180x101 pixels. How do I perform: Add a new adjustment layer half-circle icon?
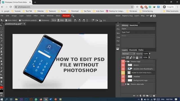[141, 96]
